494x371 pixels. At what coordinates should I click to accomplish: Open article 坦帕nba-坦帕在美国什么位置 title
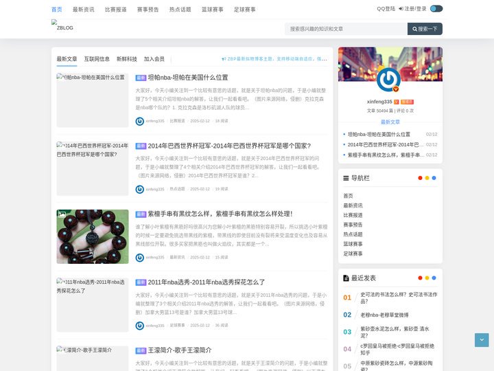(x=188, y=78)
